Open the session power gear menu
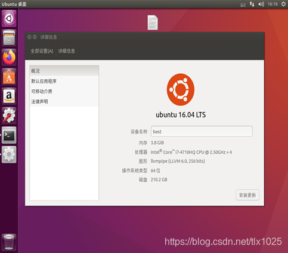 (x=283, y=4)
